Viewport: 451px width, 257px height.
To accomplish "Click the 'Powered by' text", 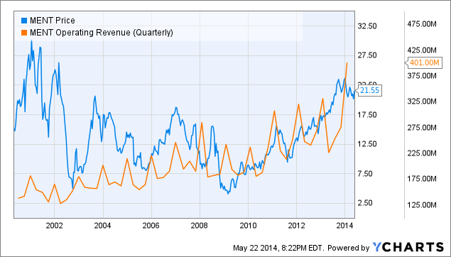I will pyautogui.click(x=349, y=248).
